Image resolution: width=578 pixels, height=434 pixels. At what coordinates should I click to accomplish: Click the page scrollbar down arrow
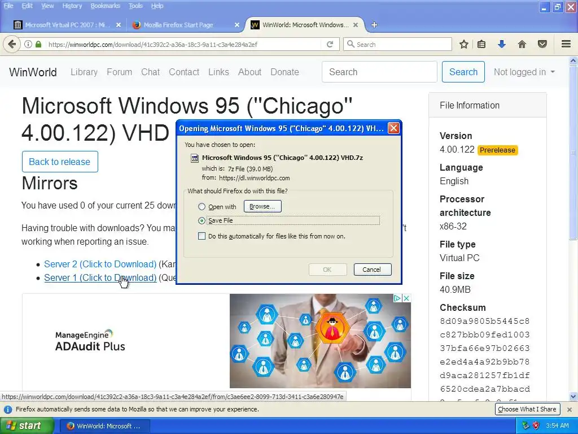click(573, 397)
